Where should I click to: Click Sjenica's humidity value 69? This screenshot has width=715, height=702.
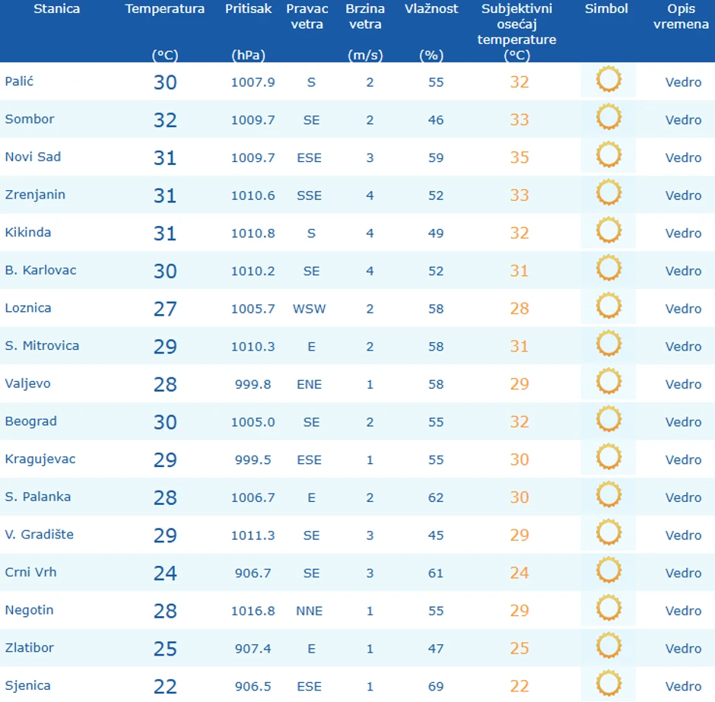tap(436, 687)
